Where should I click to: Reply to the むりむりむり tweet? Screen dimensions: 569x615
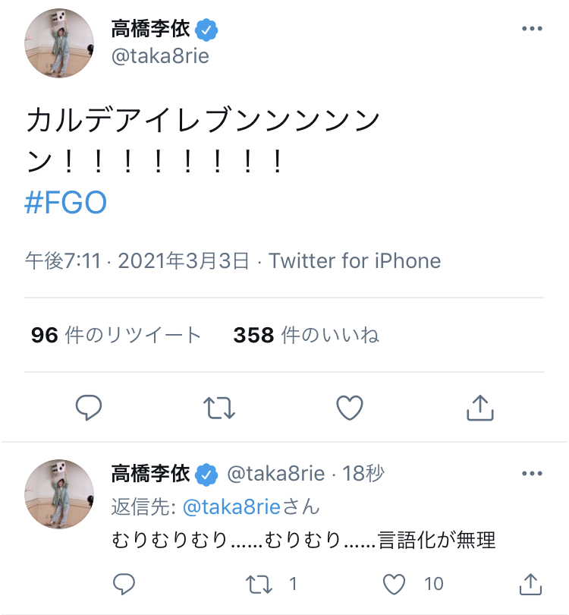pos(123,584)
